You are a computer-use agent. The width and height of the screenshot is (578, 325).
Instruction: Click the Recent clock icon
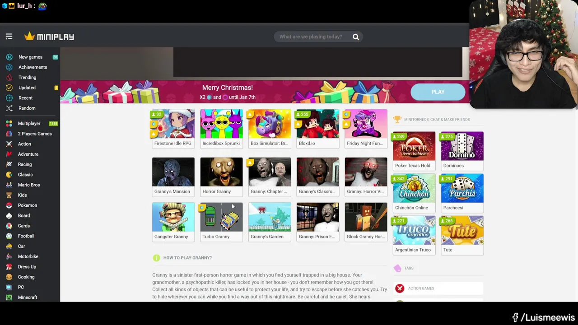click(9, 98)
